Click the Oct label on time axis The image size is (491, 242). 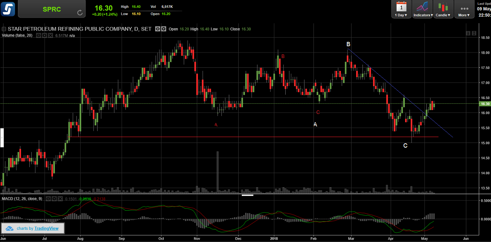coord(161,238)
